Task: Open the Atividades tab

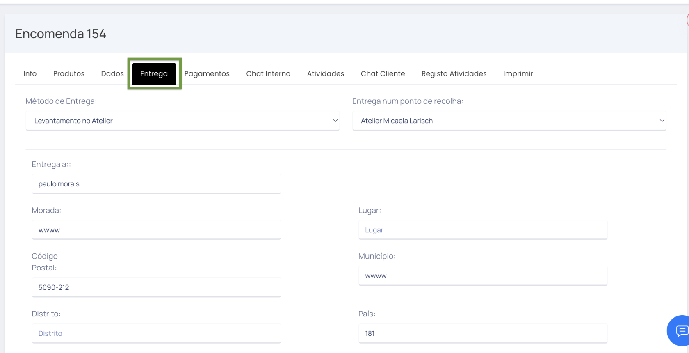Action: (x=326, y=74)
